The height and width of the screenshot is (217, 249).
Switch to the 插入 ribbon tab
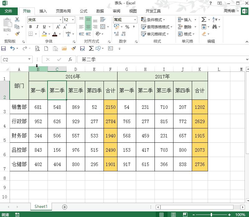tap(43, 11)
